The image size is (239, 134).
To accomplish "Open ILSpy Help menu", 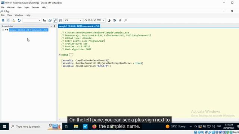I will click(x=28, y=15).
